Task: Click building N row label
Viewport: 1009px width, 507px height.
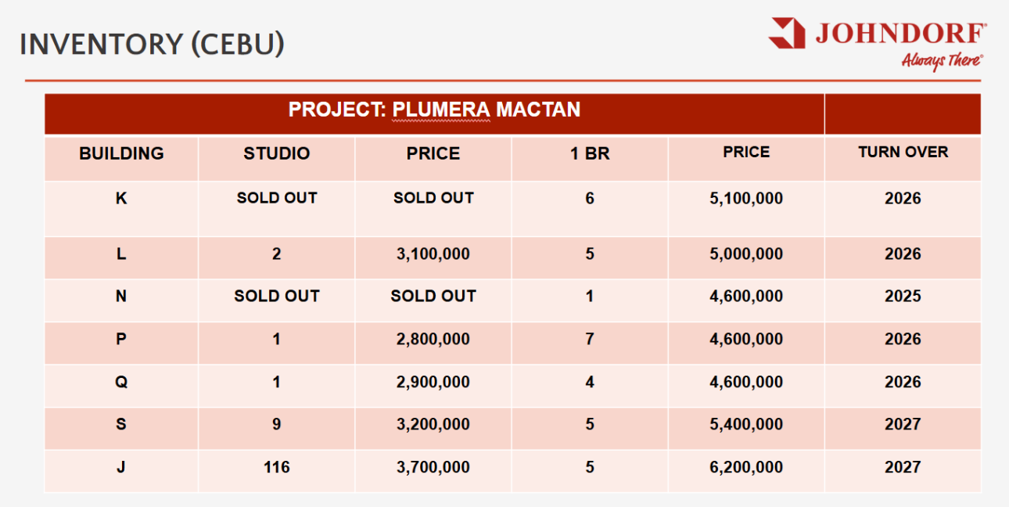Action: [x=121, y=297]
